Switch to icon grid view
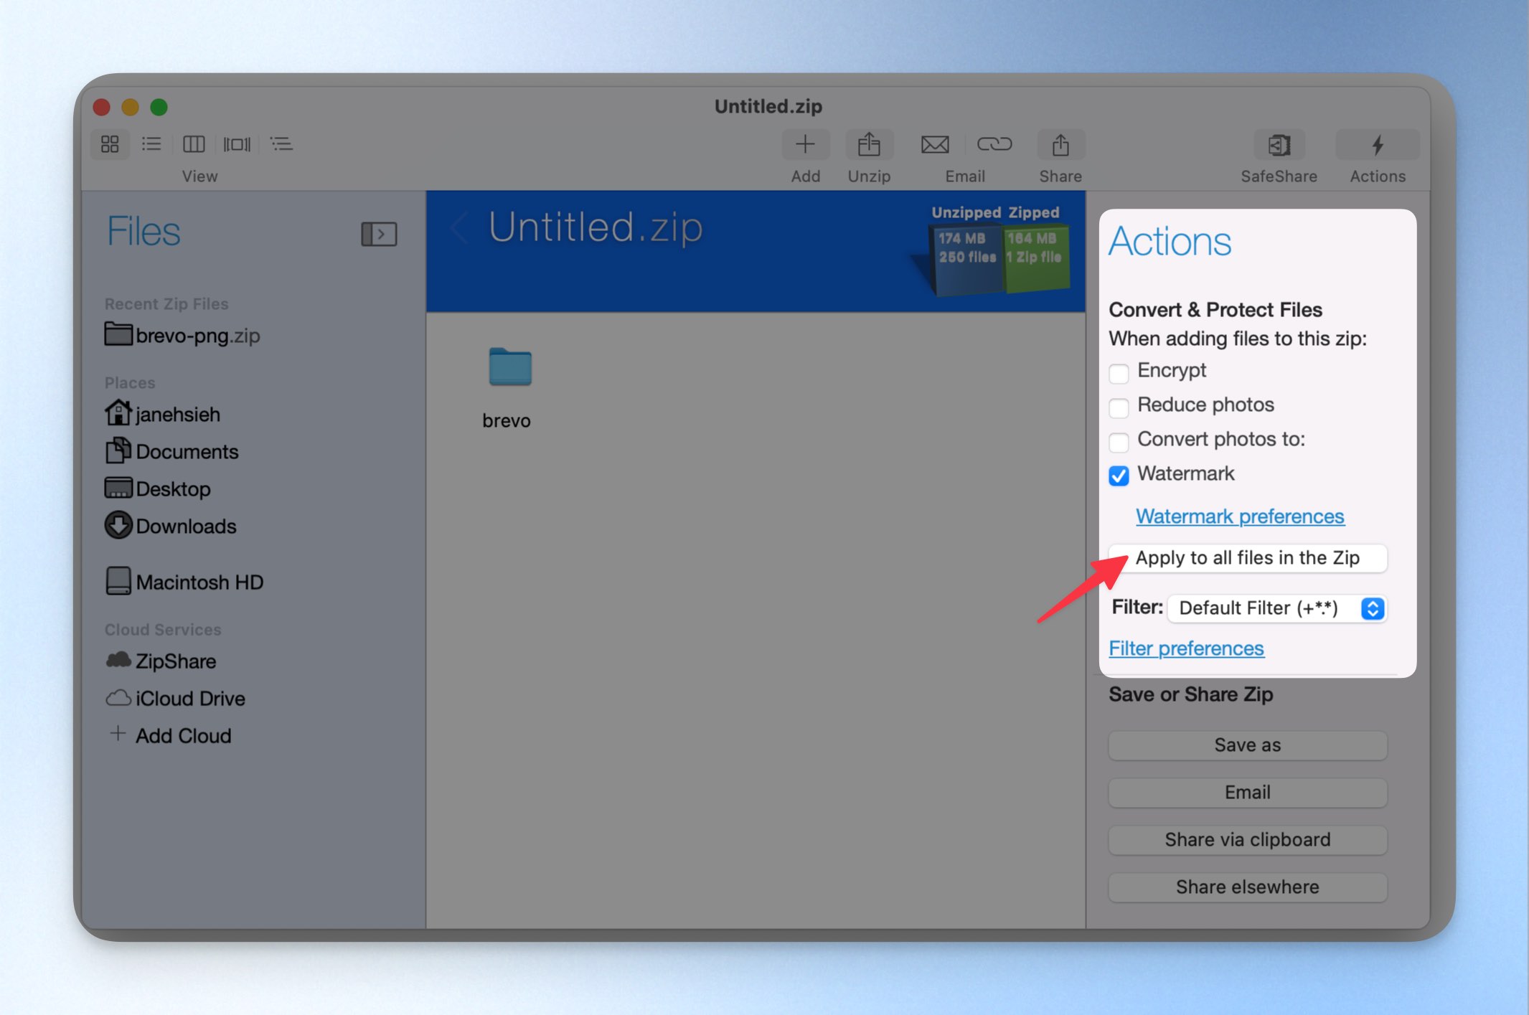Viewport: 1529px width, 1015px height. pos(110,144)
